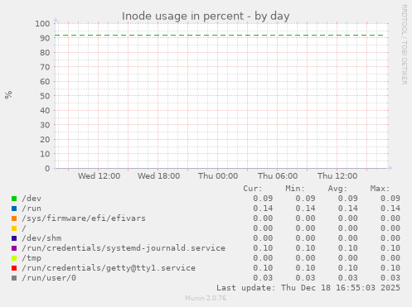Screen dimensions: 412x307
Task: Click the 90 y-axis label
Action: point(45,38)
